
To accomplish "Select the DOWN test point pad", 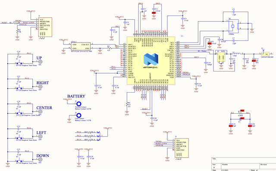I will tap(40, 159).
